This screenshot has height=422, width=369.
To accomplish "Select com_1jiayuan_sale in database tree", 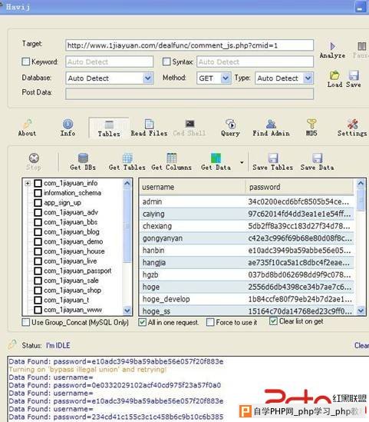I will click(x=71, y=281).
